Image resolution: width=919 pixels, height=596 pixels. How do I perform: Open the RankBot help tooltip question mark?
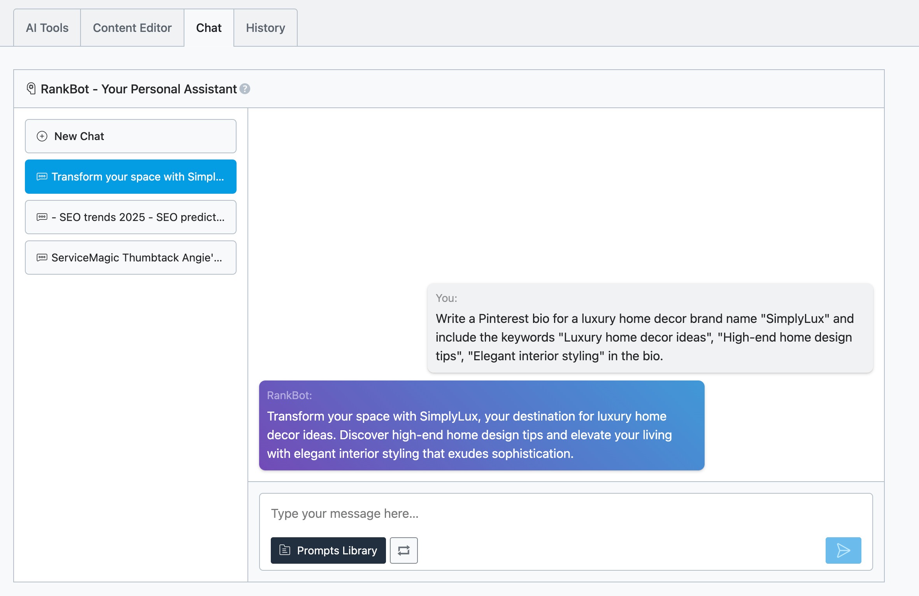(244, 89)
